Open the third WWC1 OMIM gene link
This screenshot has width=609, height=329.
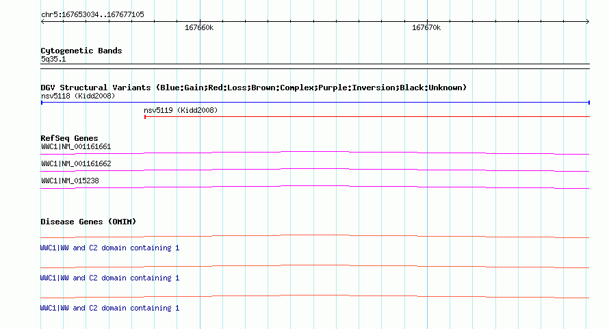[x=110, y=308]
